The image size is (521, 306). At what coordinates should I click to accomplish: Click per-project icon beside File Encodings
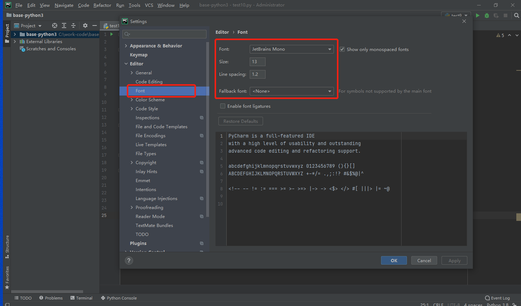(x=202, y=136)
